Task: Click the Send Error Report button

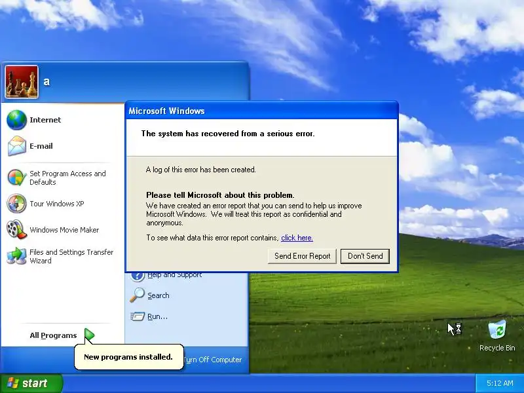Action: 302,256
